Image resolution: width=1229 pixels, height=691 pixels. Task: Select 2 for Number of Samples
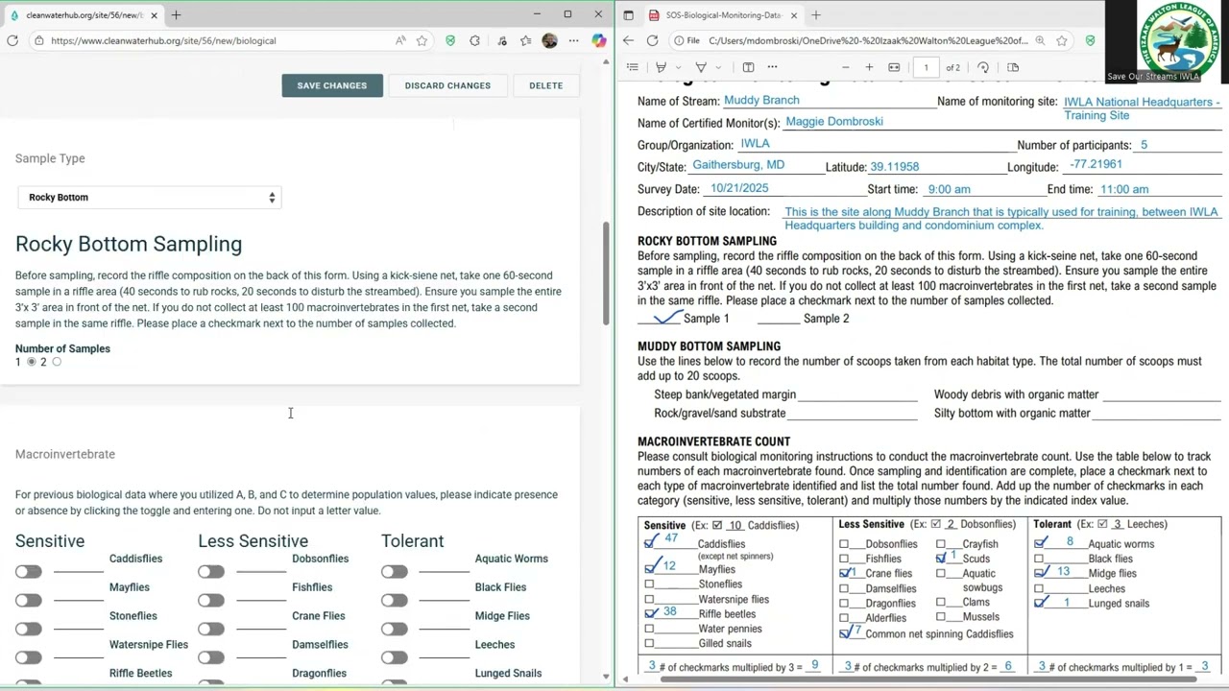[57, 362]
